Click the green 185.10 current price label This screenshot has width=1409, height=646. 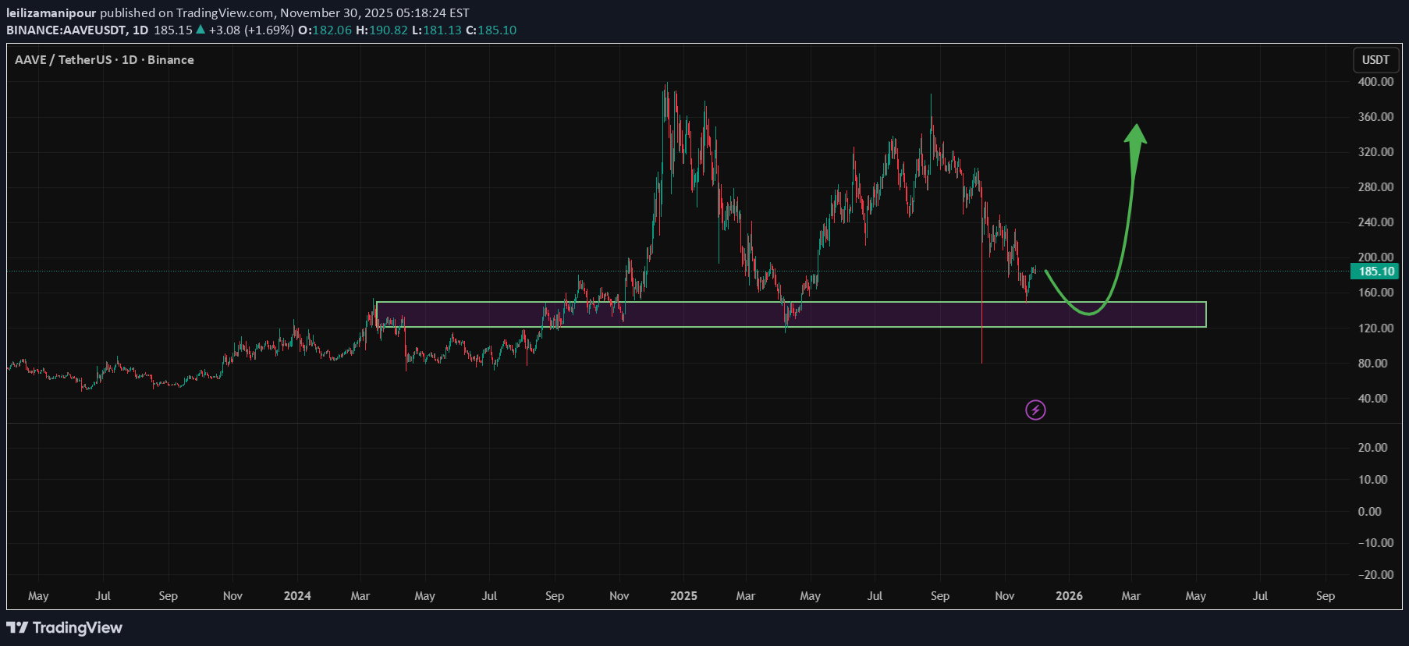point(1375,272)
